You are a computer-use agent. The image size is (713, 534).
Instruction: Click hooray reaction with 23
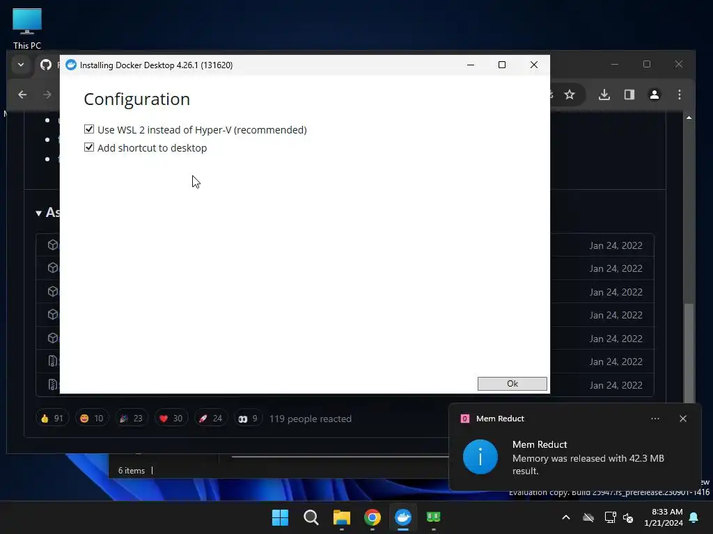132,418
